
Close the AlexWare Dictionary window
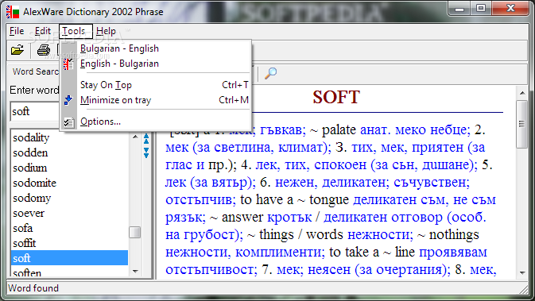[510, 9]
